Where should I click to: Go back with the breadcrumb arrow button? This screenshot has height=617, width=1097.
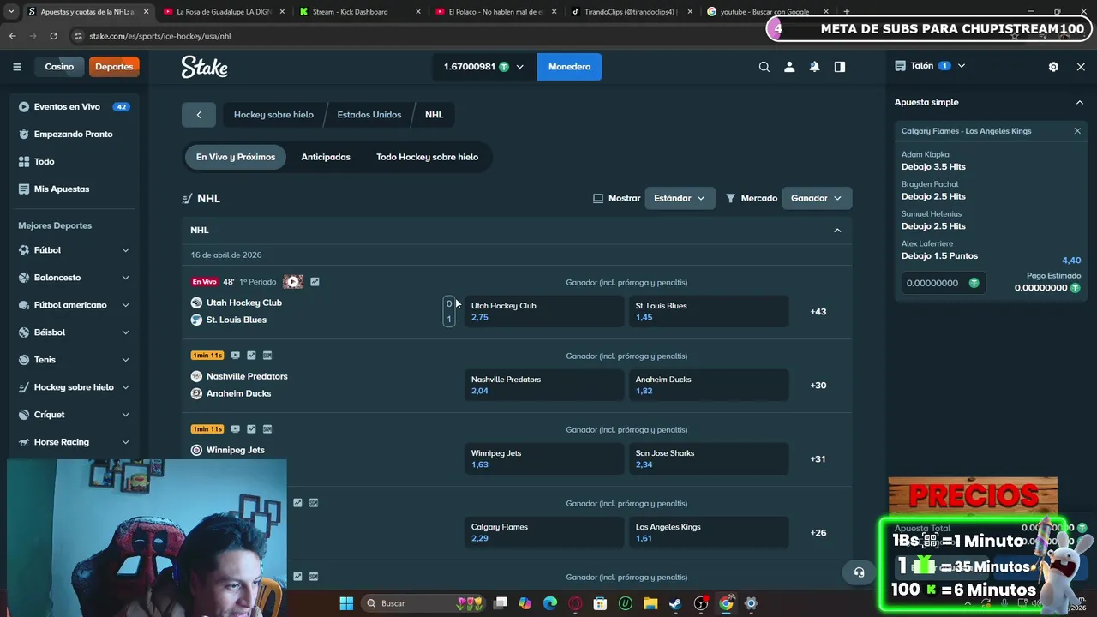click(x=199, y=115)
